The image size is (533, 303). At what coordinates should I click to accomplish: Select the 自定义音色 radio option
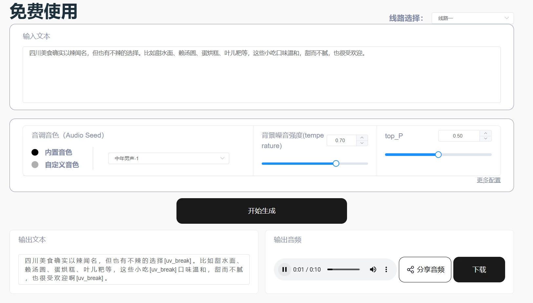click(x=35, y=165)
